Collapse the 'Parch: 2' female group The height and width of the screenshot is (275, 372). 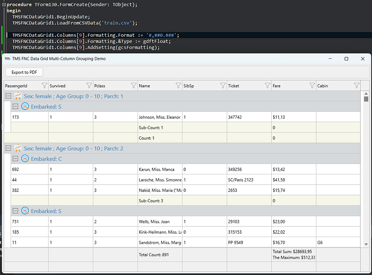[8, 148]
